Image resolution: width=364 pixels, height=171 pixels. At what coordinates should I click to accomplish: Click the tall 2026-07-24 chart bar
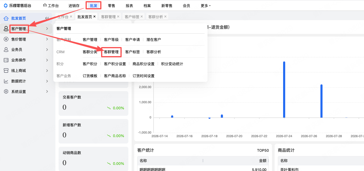[x=284, y=89]
